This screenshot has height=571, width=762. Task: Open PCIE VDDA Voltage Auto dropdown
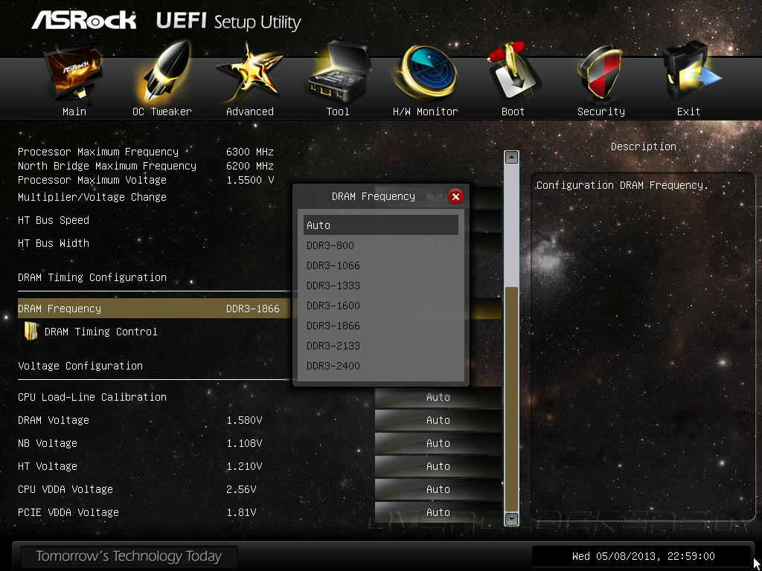click(438, 512)
